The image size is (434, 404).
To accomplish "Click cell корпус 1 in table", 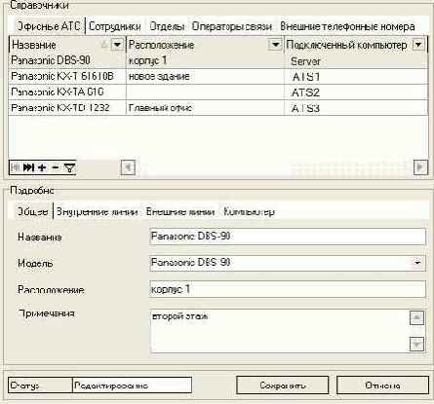I will pos(205,60).
